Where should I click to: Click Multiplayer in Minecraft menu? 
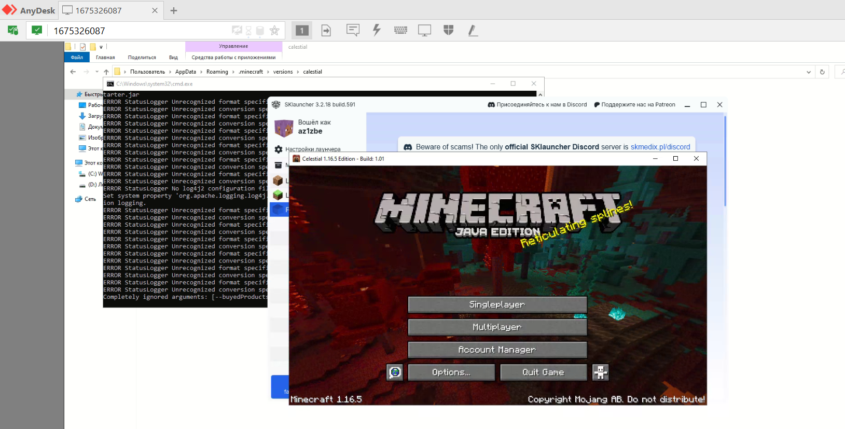tap(497, 327)
